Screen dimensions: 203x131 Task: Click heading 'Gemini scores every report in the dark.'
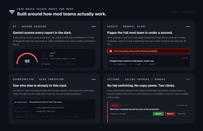pyautogui.click(x=42, y=33)
